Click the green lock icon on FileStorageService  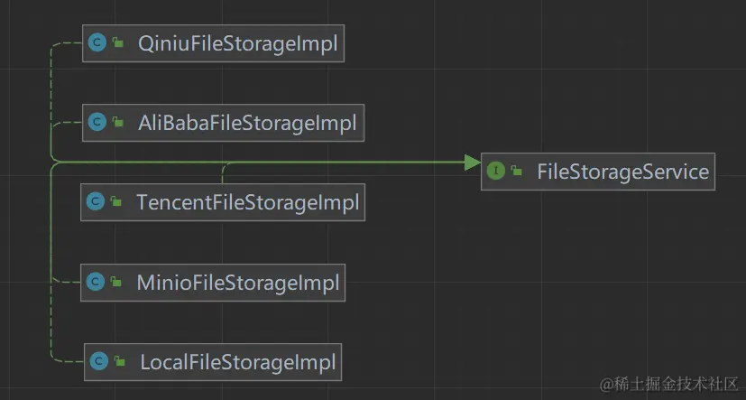tap(515, 171)
